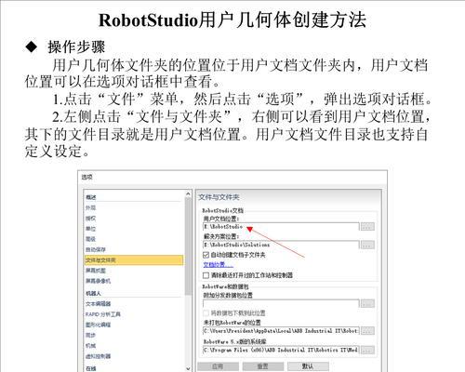Browse for 解决方案位置 folder with ... button

pyautogui.click(x=367, y=245)
